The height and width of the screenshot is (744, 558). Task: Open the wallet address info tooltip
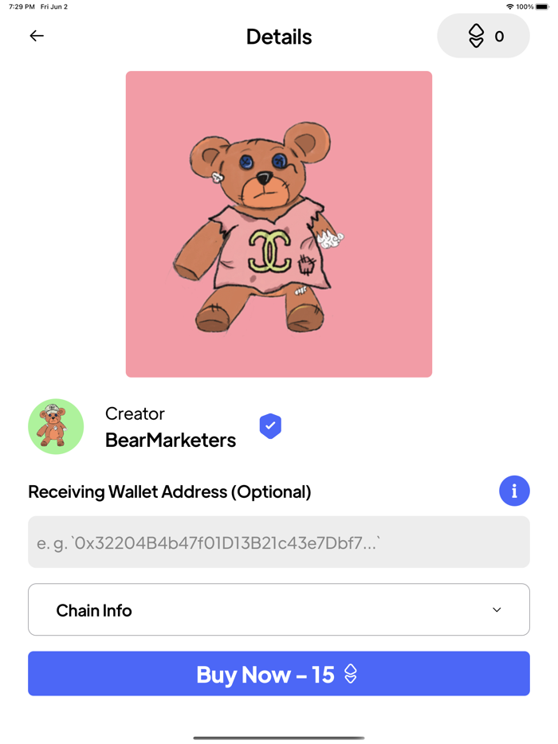514,491
